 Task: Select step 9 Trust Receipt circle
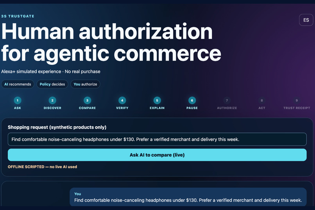(x=297, y=100)
